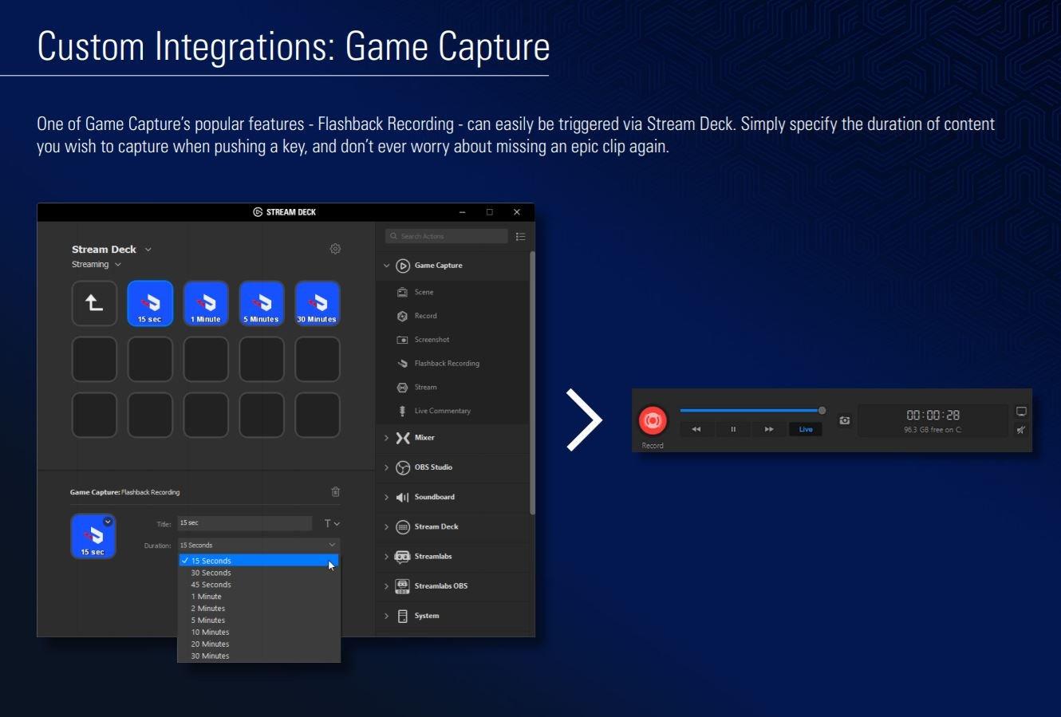Viewport: 1061px width, 717px height.
Task: Open the Streaming profile dropdown
Action: click(x=96, y=265)
